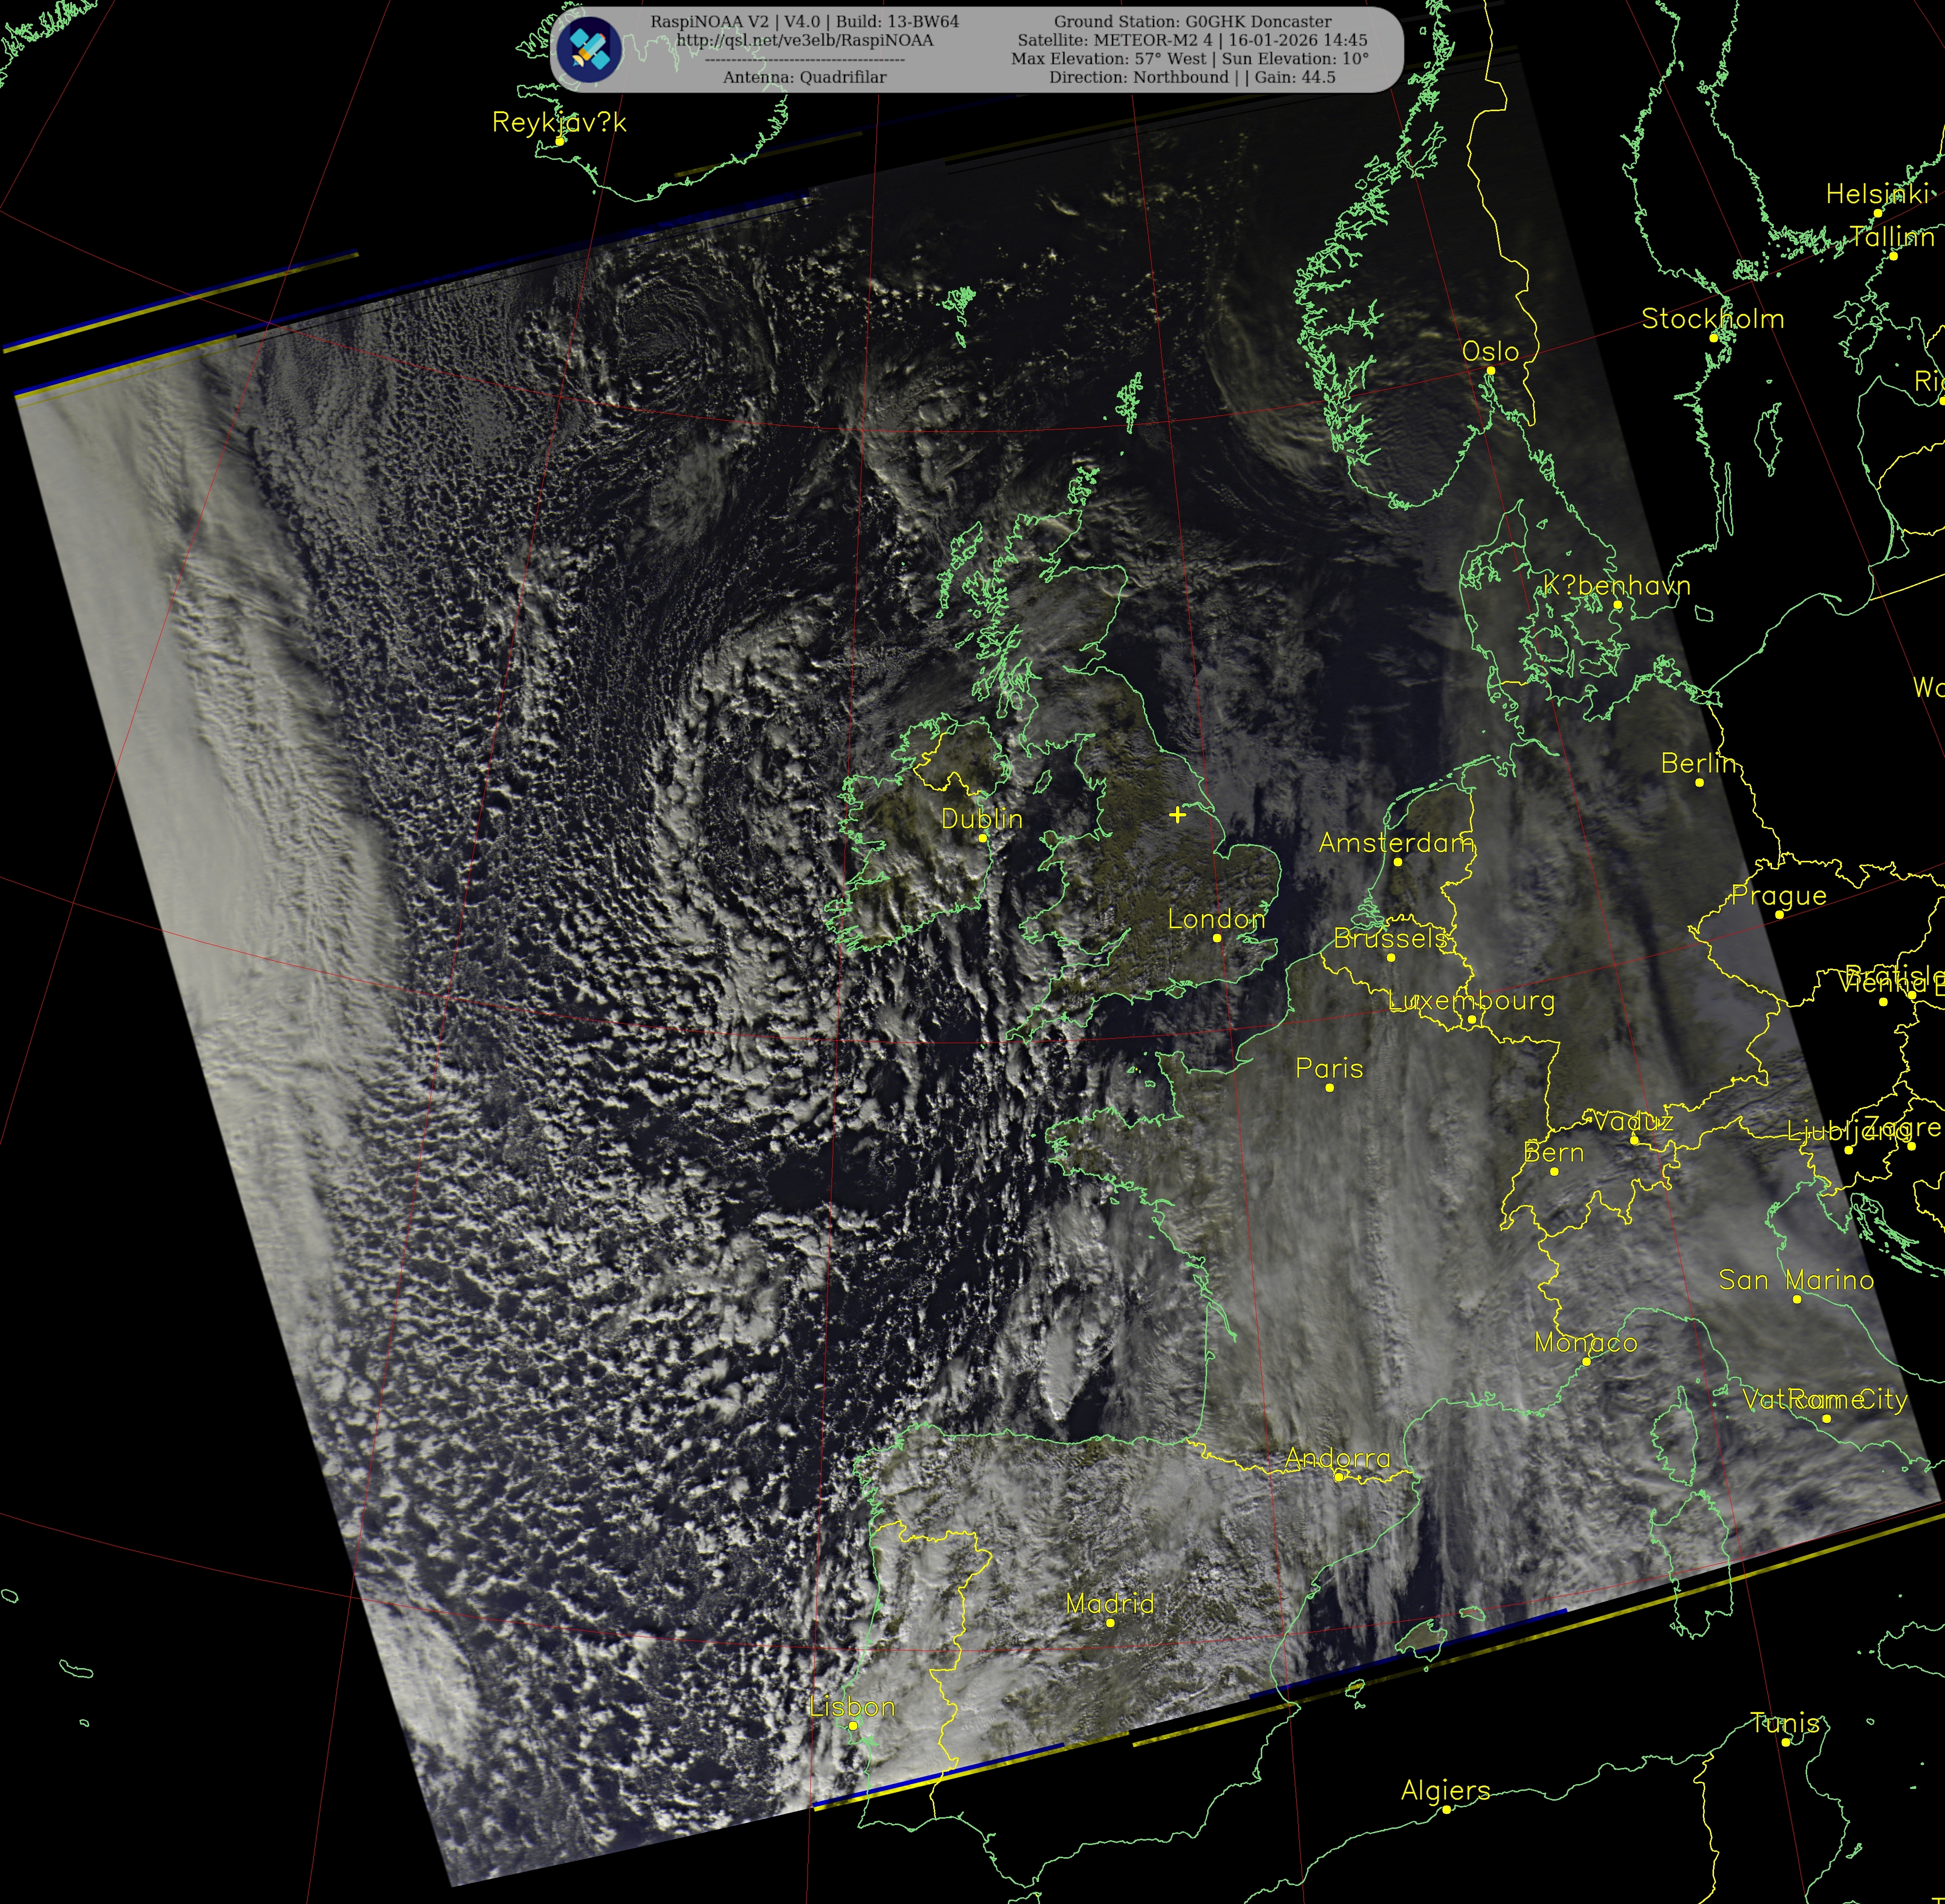Click the Reykjavik city label
The width and height of the screenshot is (1945, 1904).
[559, 122]
